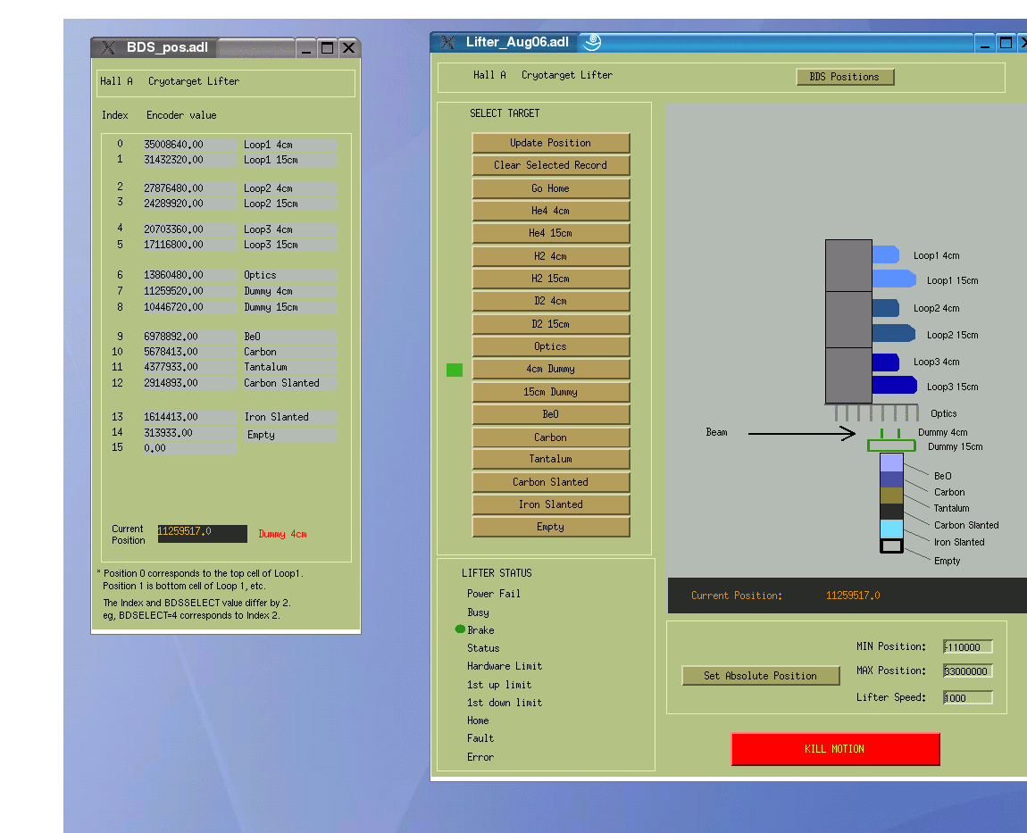
Task: Click encoder value 313933.00 for Empty
Action: pos(188,433)
